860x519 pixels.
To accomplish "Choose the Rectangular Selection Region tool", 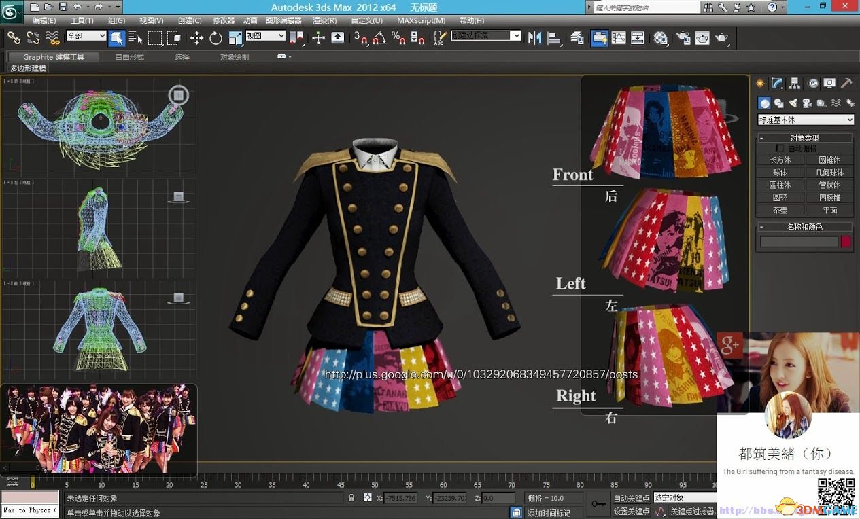I will click(155, 37).
